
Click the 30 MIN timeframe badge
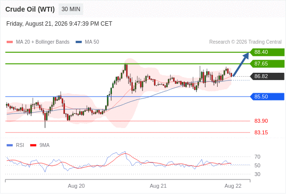[71, 9]
